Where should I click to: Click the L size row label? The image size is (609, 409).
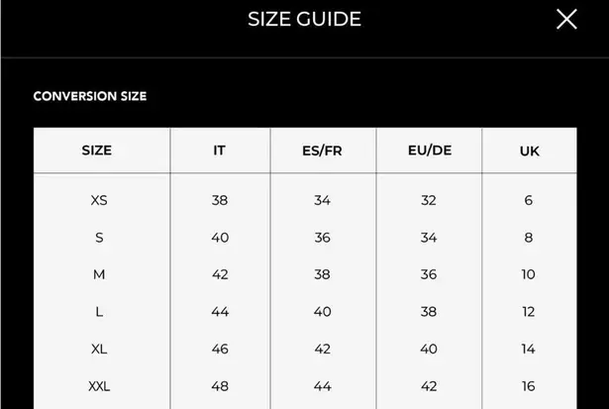pos(99,312)
